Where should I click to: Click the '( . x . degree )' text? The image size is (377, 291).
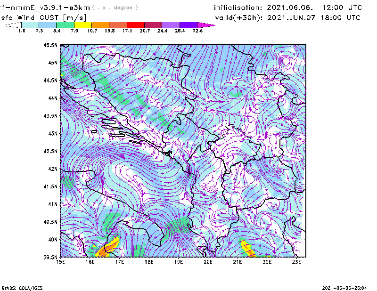115,8
